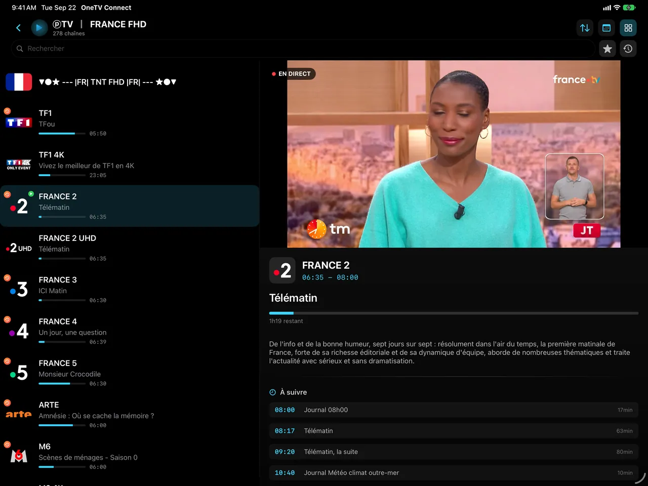648x486 pixels.
Task: Select the TF1 4K channel logo
Action: [19, 165]
